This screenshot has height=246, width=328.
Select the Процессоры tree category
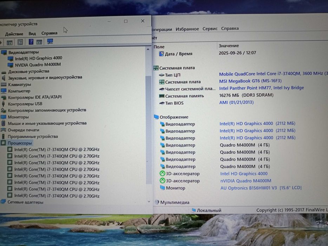pos(20,143)
